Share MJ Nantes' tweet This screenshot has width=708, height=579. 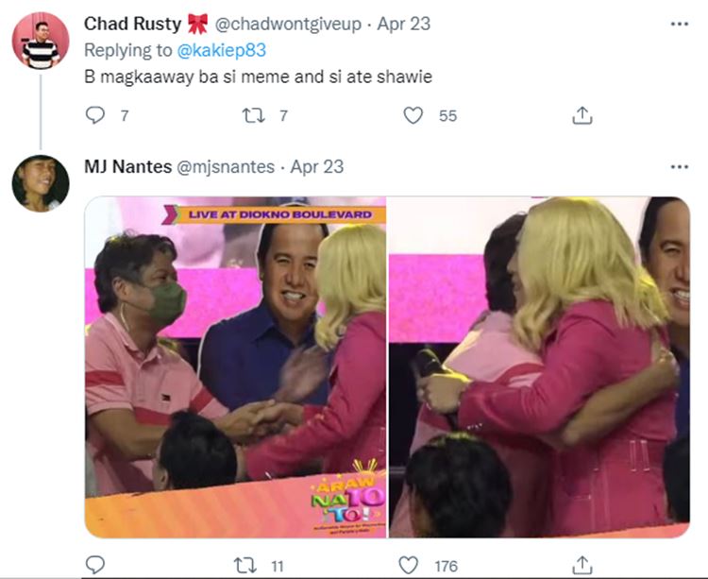pyautogui.click(x=582, y=565)
